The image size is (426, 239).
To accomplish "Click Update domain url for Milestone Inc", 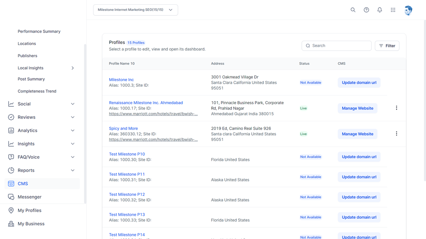I will coord(359,82).
